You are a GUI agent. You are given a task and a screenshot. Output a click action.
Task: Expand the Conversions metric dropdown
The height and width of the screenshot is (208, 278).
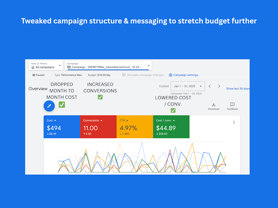tap(101, 120)
